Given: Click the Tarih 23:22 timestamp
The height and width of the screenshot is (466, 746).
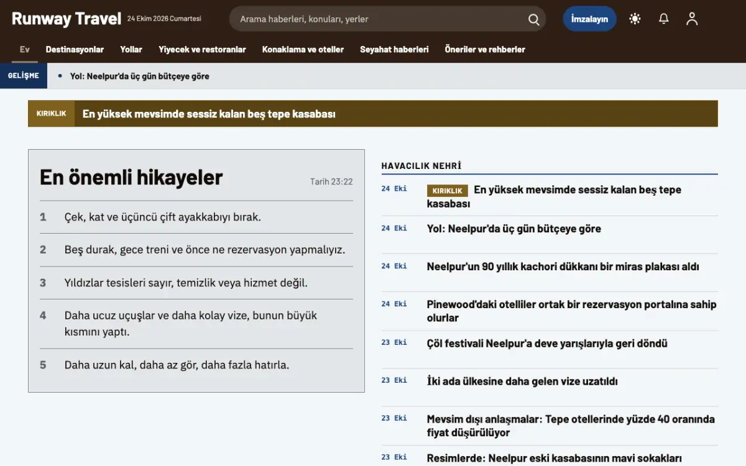Looking at the screenshot, I should tap(331, 181).
